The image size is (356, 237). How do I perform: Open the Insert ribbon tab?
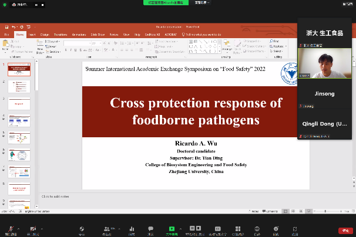point(32,35)
